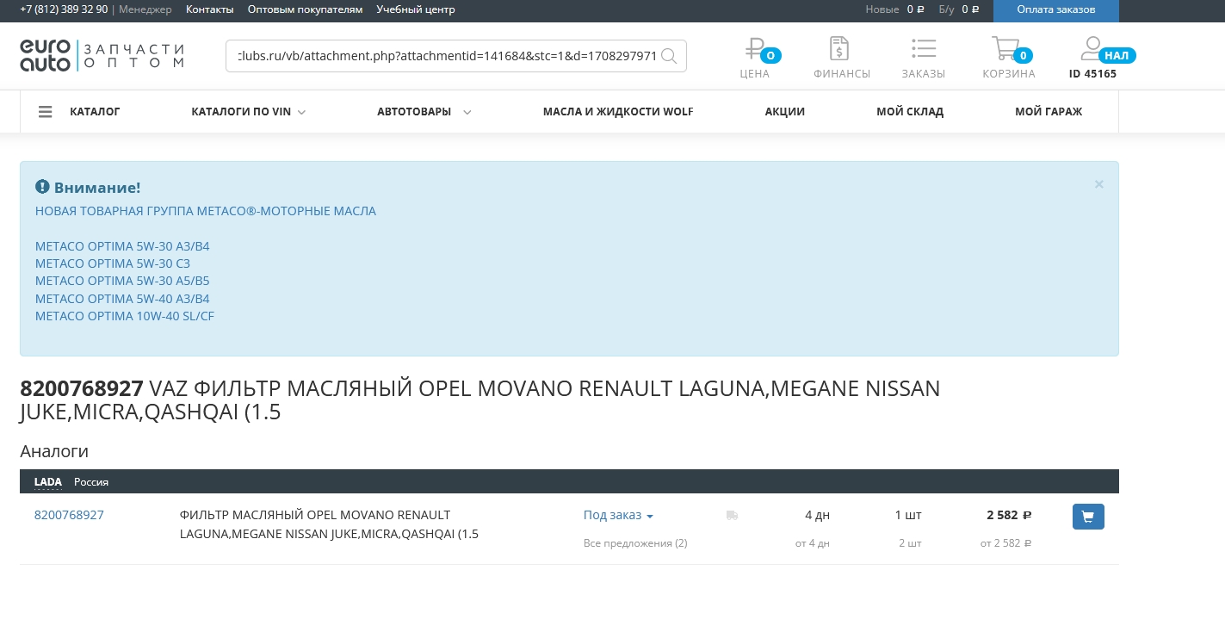Click the Россия country label
The image size is (1225, 632).
point(91,482)
